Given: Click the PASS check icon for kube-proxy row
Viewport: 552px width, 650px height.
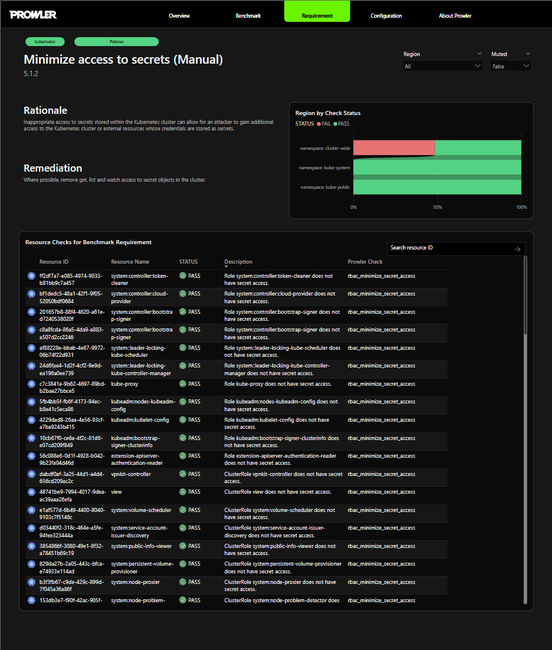Looking at the screenshot, I should coord(183,384).
